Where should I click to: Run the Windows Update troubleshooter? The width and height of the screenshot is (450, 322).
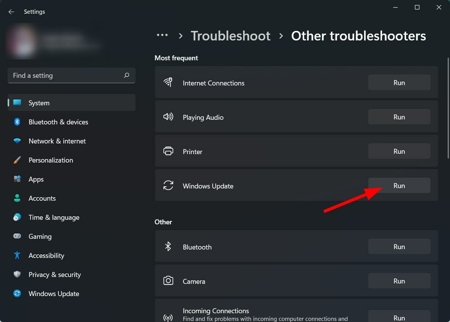click(399, 185)
